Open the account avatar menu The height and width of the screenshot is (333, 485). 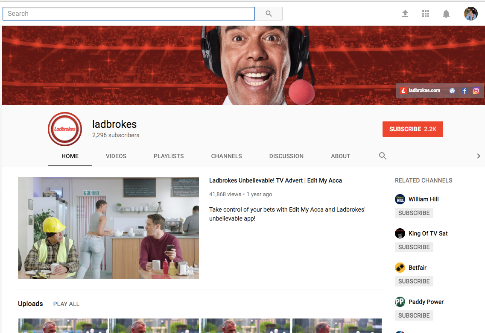pyautogui.click(x=471, y=14)
